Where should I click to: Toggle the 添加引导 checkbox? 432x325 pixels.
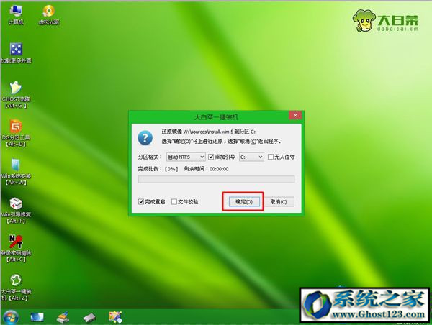coord(210,156)
